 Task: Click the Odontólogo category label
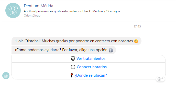(32, 16)
